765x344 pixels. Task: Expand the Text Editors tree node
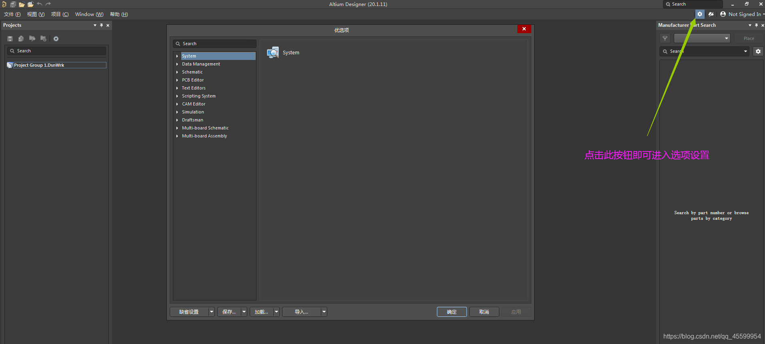[177, 88]
